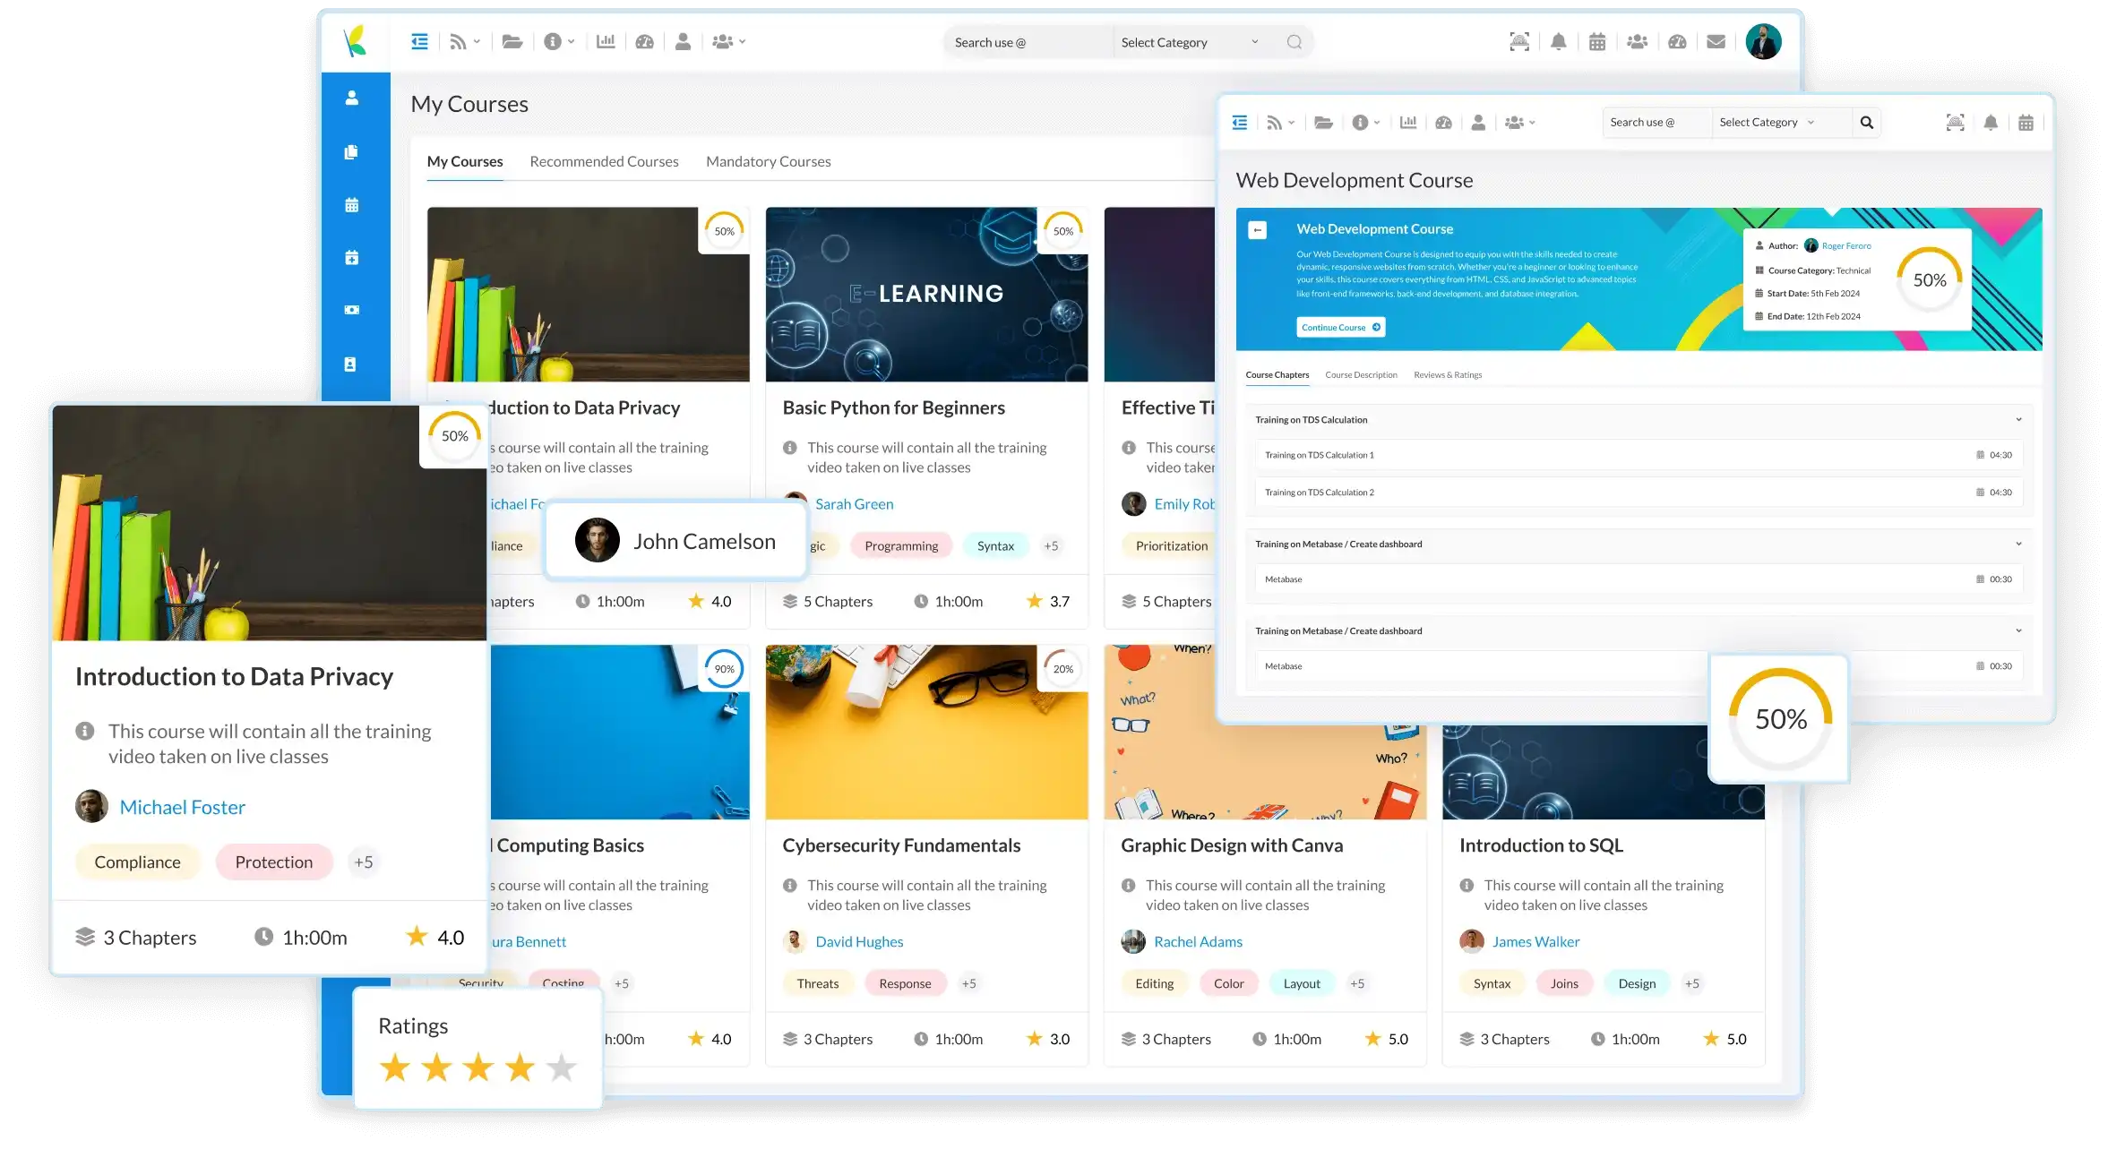Switch to My Courses tab

pyautogui.click(x=465, y=162)
